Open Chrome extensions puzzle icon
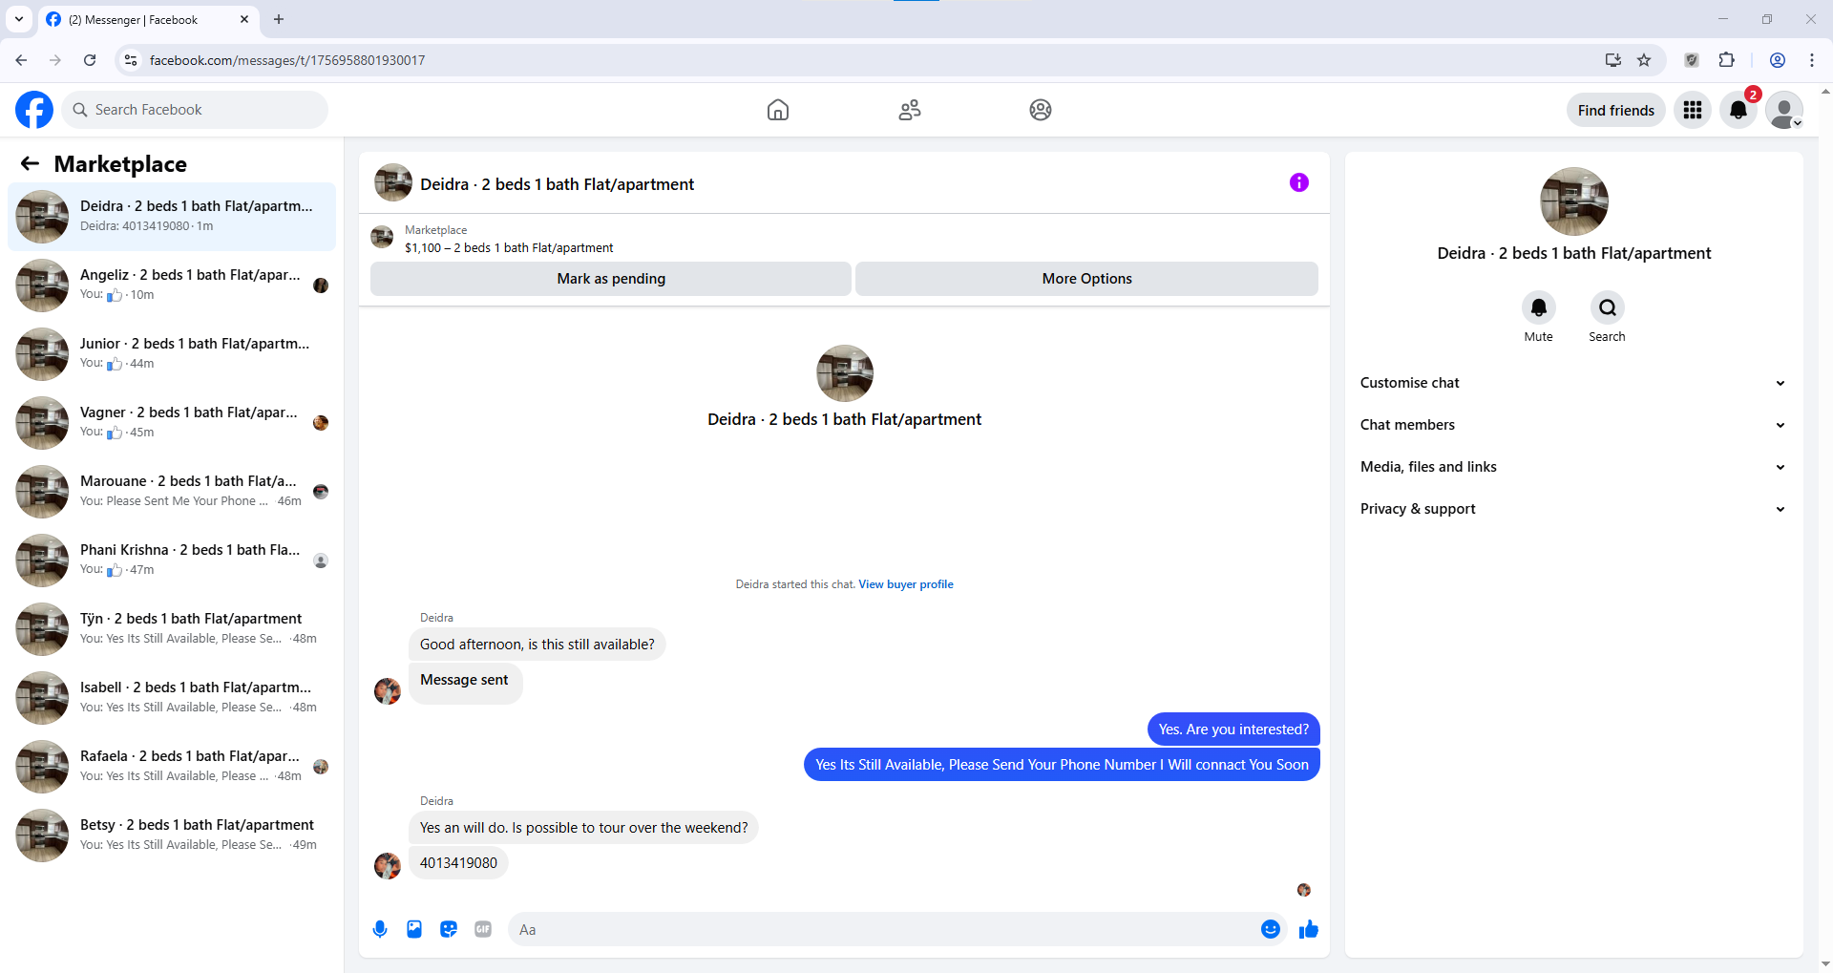 click(1726, 60)
